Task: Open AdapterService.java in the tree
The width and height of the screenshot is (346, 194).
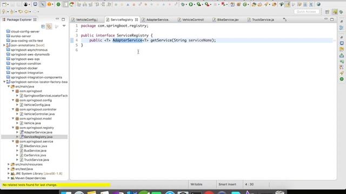Action: click(38, 132)
